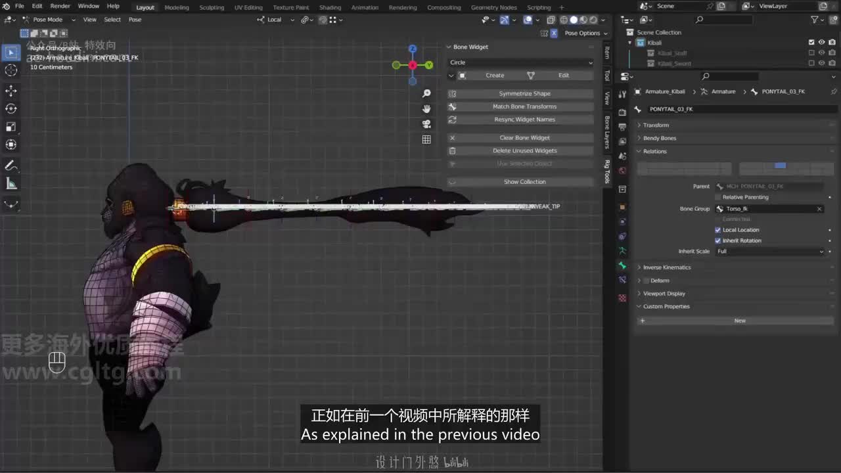This screenshot has height=473, width=841.
Task: Expand the Viewport Display panel
Action: coord(664,294)
